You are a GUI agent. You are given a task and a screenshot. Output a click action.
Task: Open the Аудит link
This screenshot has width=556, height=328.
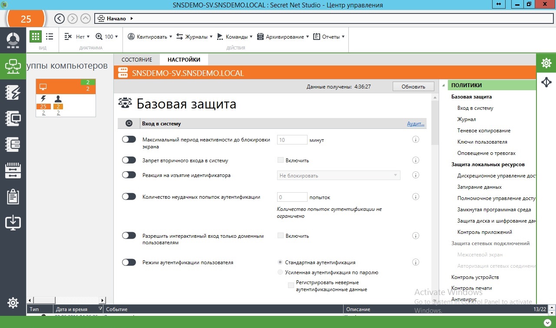[415, 124]
